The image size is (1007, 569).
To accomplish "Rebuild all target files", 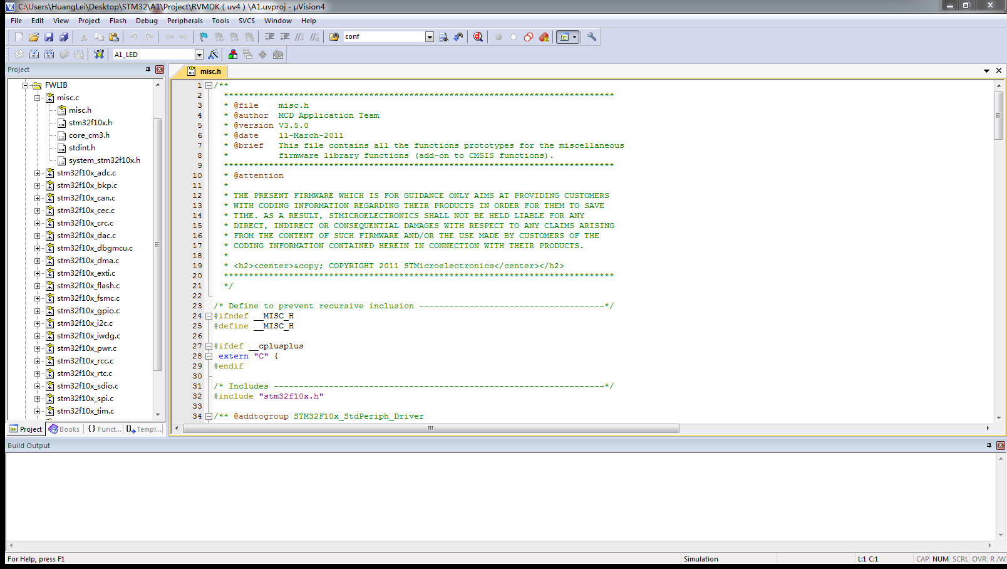I will tap(49, 54).
